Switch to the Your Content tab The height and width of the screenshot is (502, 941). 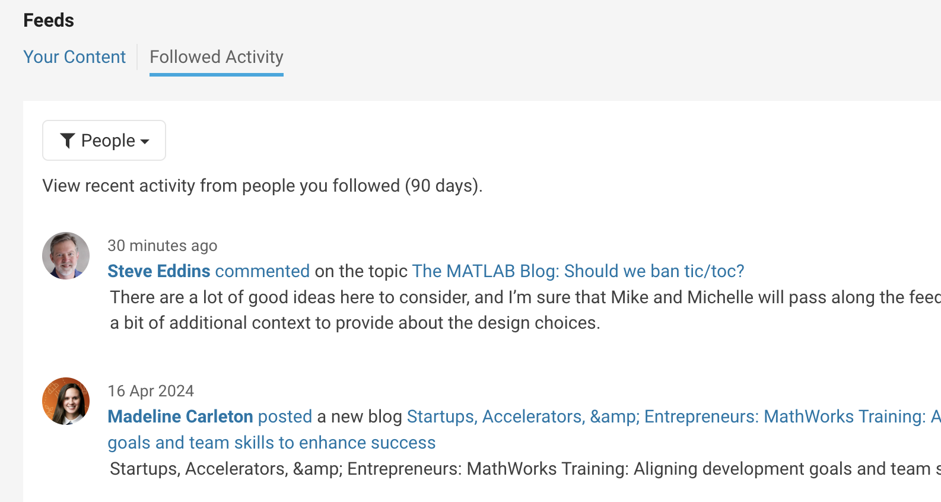point(74,57)
